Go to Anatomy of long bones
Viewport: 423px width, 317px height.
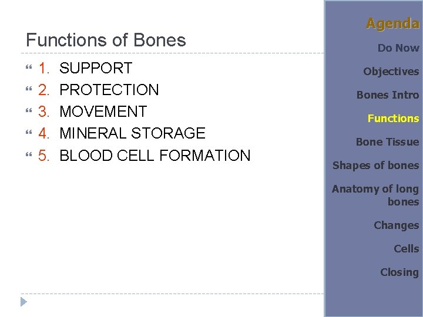pyautogui.click(x=375, y=195)
